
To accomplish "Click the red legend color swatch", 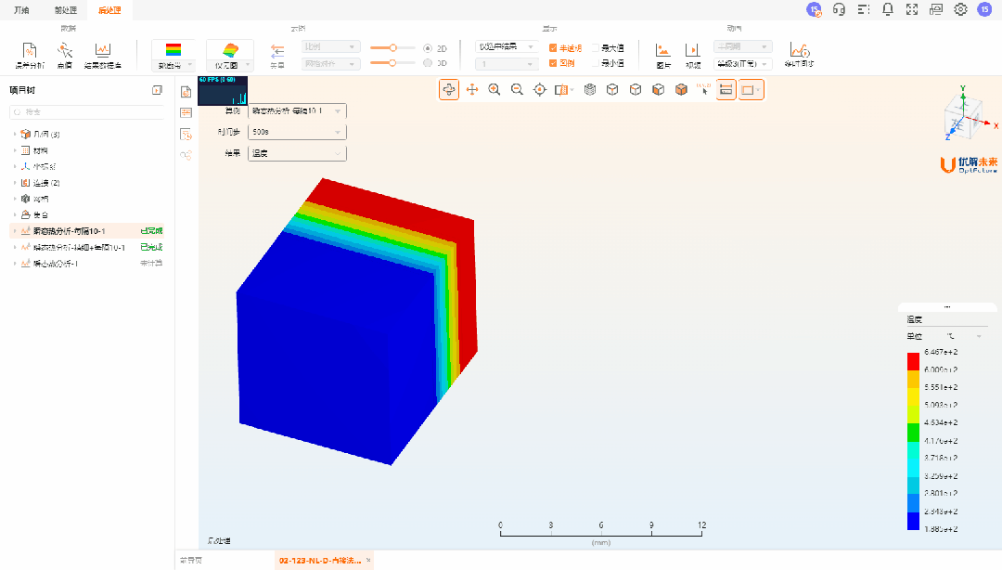I will click(x=913, y=361).
